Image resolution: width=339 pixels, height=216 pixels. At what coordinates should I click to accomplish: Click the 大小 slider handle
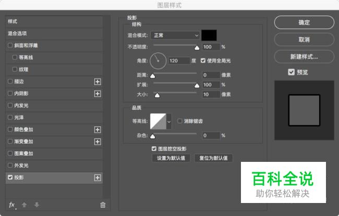(157, 95)
